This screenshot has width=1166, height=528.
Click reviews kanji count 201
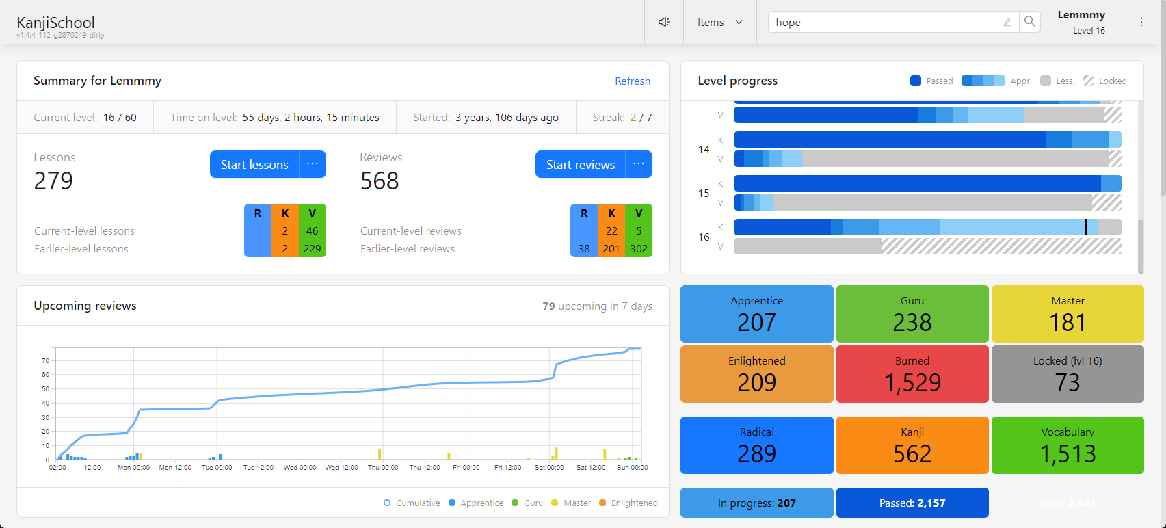click(611, 248)
